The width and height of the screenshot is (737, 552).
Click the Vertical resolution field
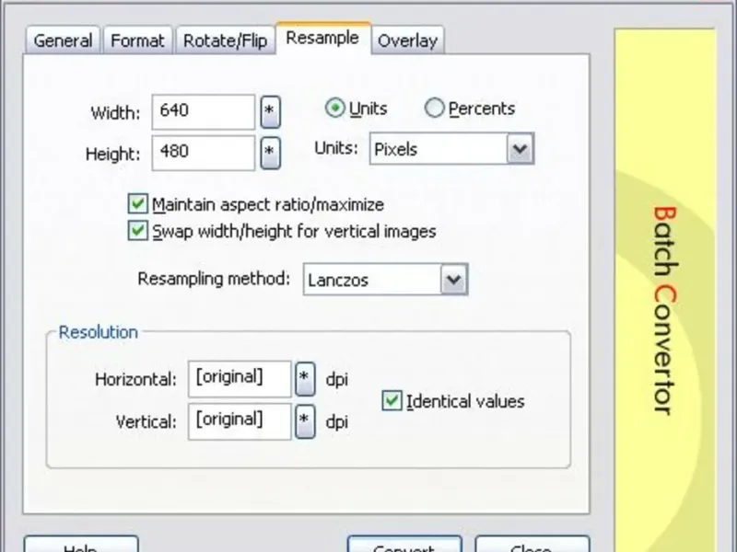coord(240,421)
